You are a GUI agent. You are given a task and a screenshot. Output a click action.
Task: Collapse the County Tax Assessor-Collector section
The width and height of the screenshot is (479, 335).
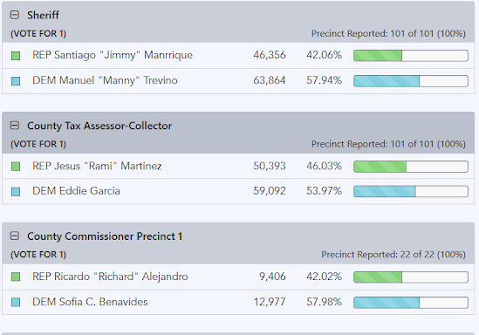pos(14,126)
